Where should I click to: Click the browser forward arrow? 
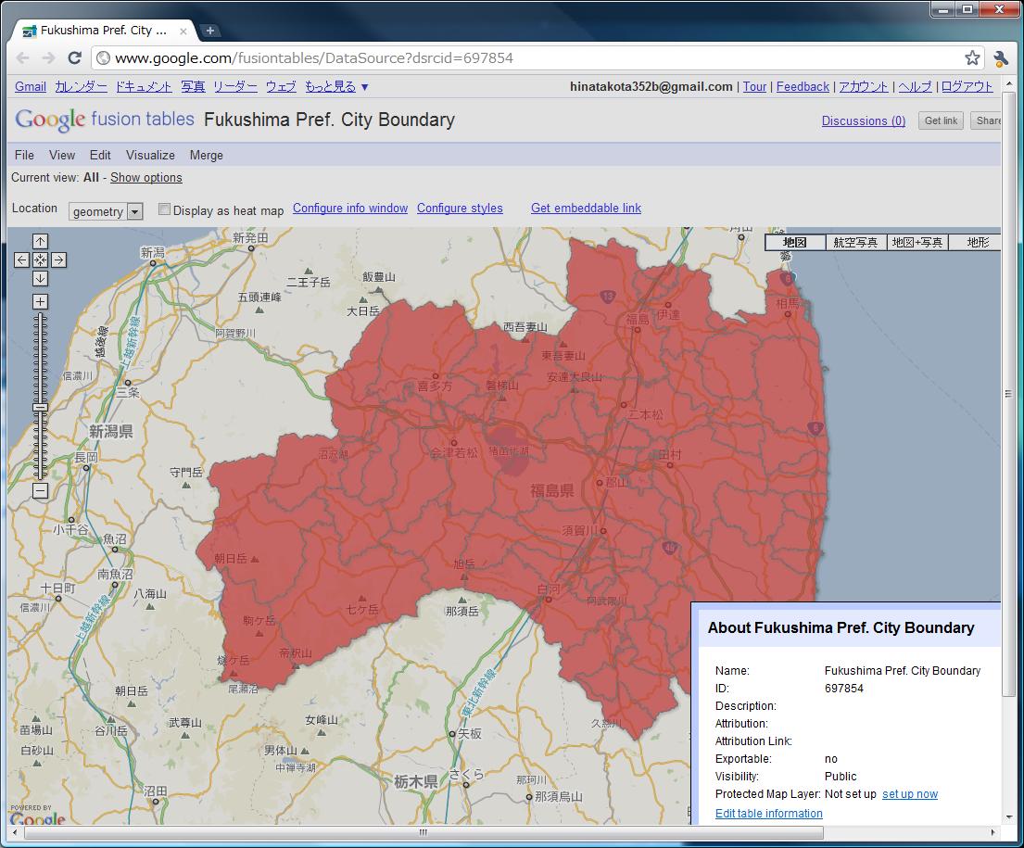point(48,58)
